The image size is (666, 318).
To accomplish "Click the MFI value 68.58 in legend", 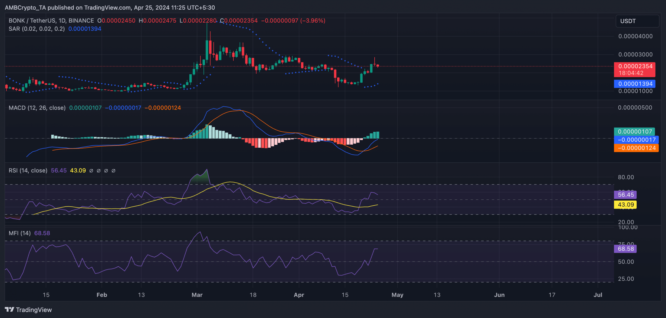I will click(42, 233).
